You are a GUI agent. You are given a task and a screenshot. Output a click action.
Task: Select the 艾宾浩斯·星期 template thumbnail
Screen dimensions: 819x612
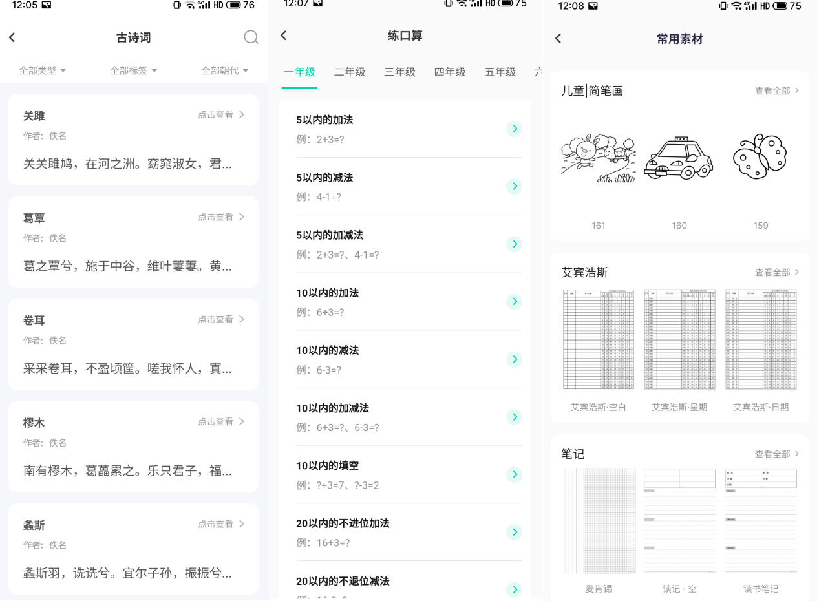click(679, 341)
